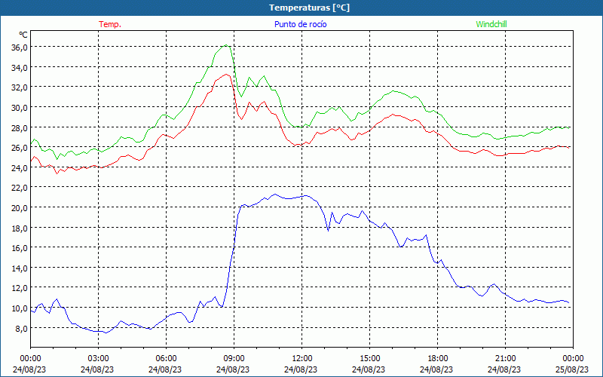Click the 8,0 y-axis value

(x=21, y=328)
